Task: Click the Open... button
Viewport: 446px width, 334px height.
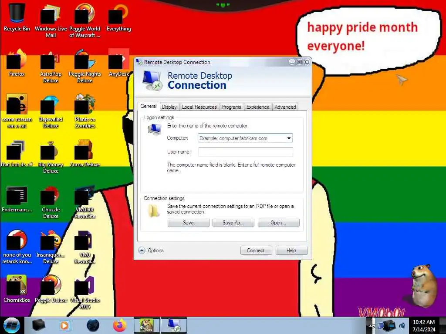Action: point(278,223)
